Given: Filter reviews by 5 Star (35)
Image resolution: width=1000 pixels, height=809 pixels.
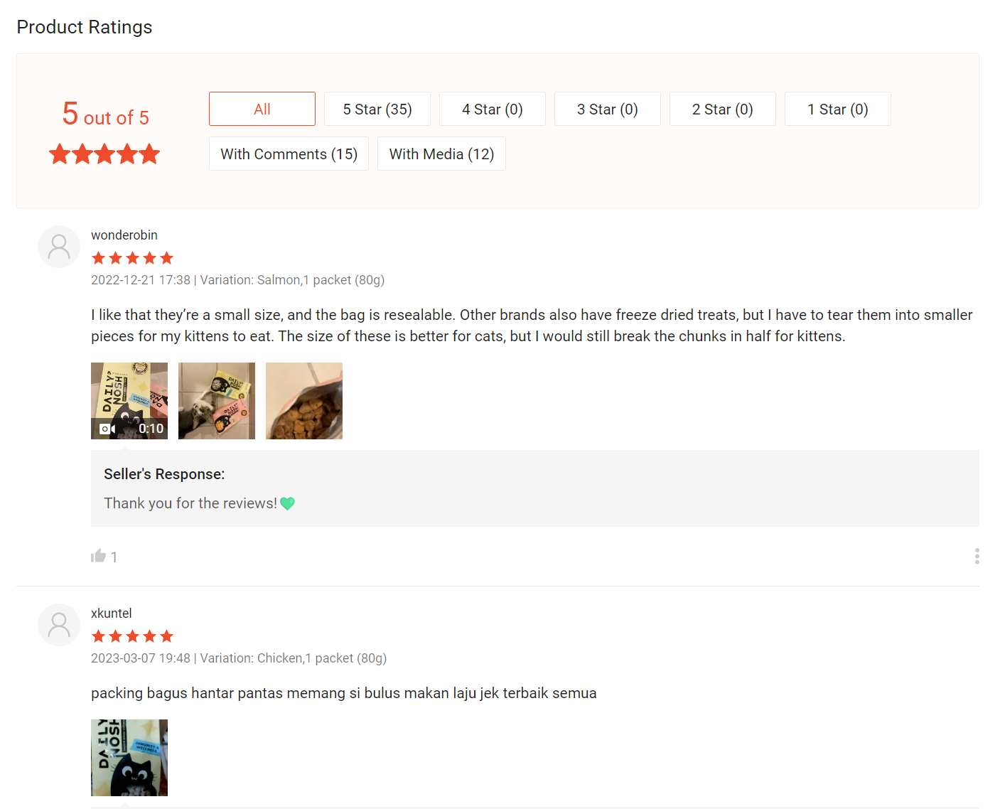Looking at the screenshot, I should click(377, 109).
